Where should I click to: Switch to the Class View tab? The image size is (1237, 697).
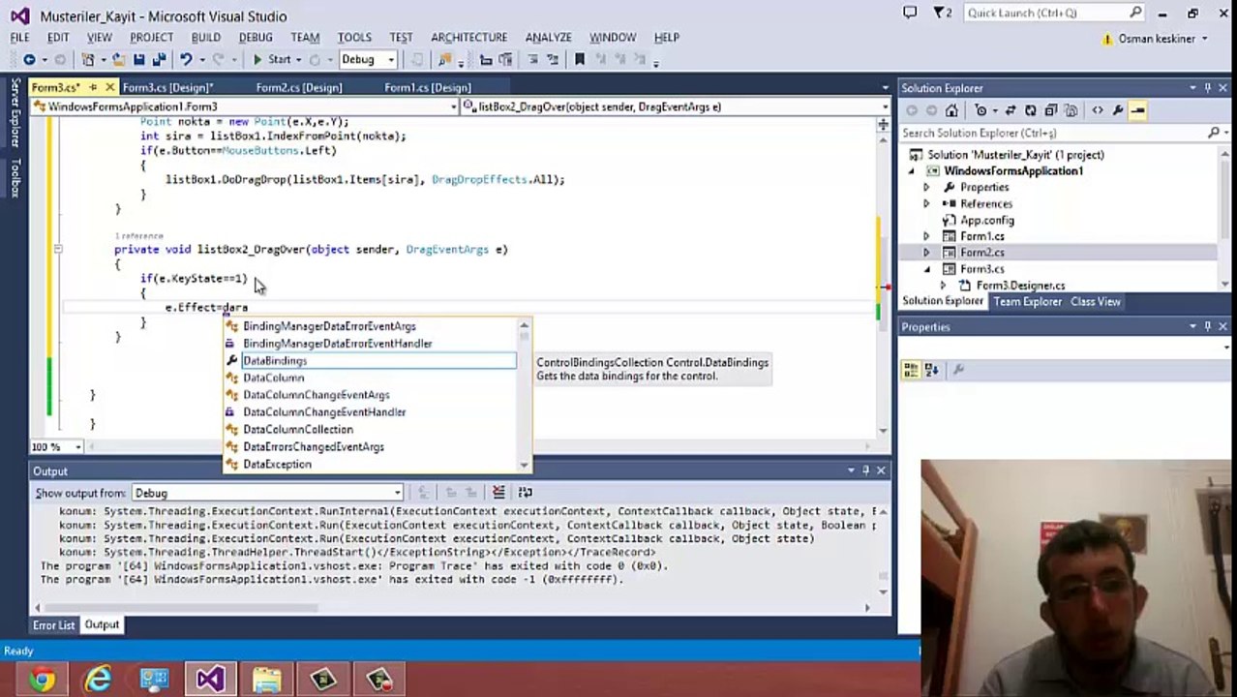point(1095,302)
